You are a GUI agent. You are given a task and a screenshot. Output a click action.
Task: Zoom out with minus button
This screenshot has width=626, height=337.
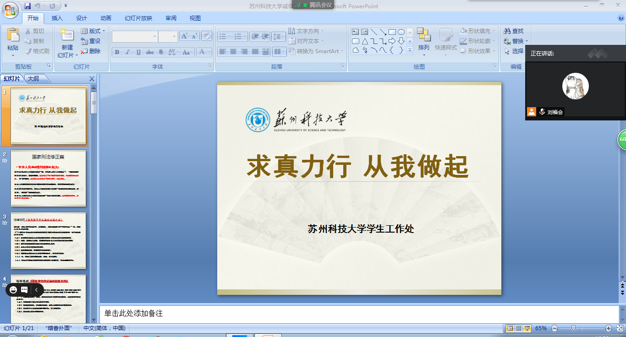click(x=555, y=328)
